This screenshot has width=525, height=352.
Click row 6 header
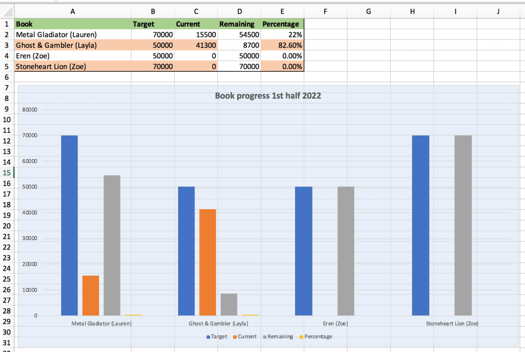tap(7, 76)
